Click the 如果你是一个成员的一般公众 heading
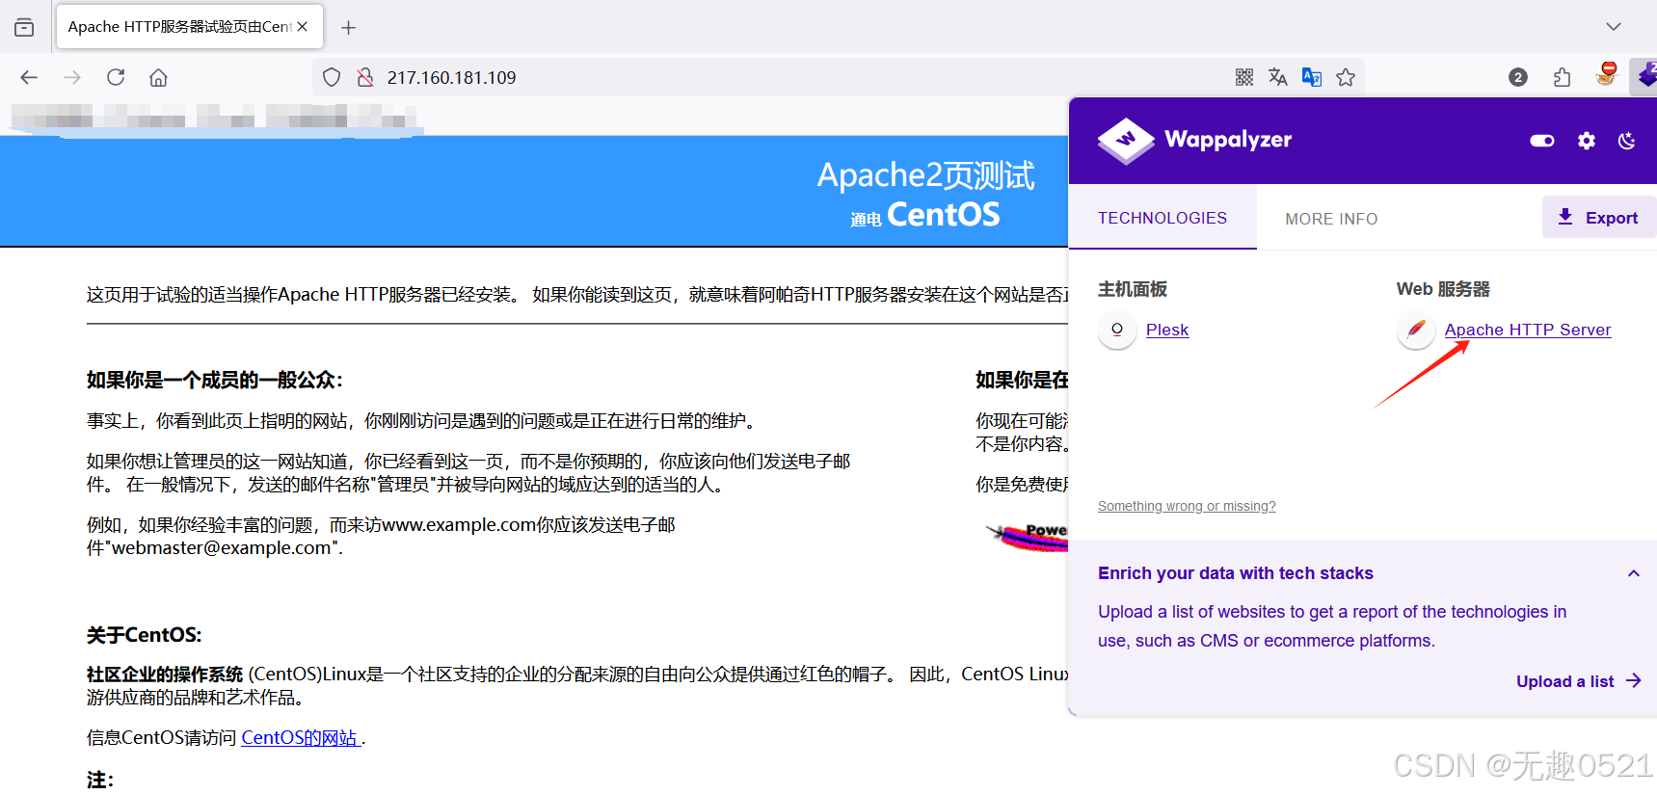Viewport: 1657px width, 794px height. [x=214, y=380]
